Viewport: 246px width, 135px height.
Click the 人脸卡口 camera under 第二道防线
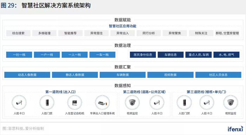tap(157, 103)
